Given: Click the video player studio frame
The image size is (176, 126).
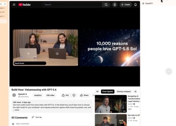Looking at the screenshot, I should click(x=45, y=48).
